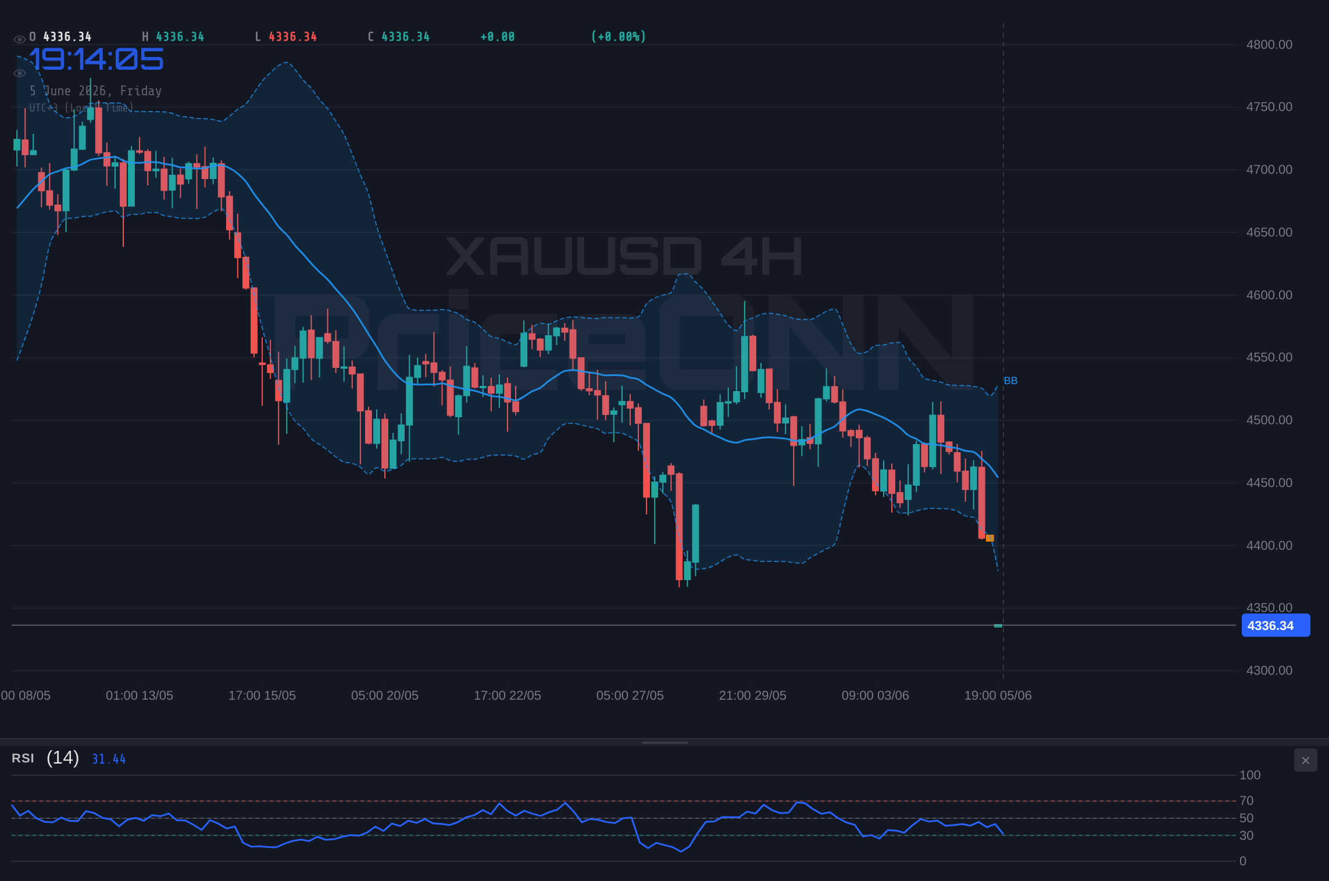Click the small teal tick at 4336.34

[x=998, y=626]
